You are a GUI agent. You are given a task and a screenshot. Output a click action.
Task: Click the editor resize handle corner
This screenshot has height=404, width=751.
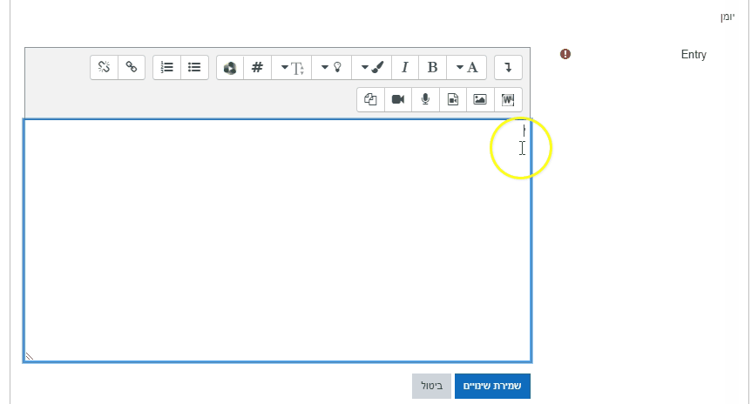pyautogui.click(x=30, y=356)
